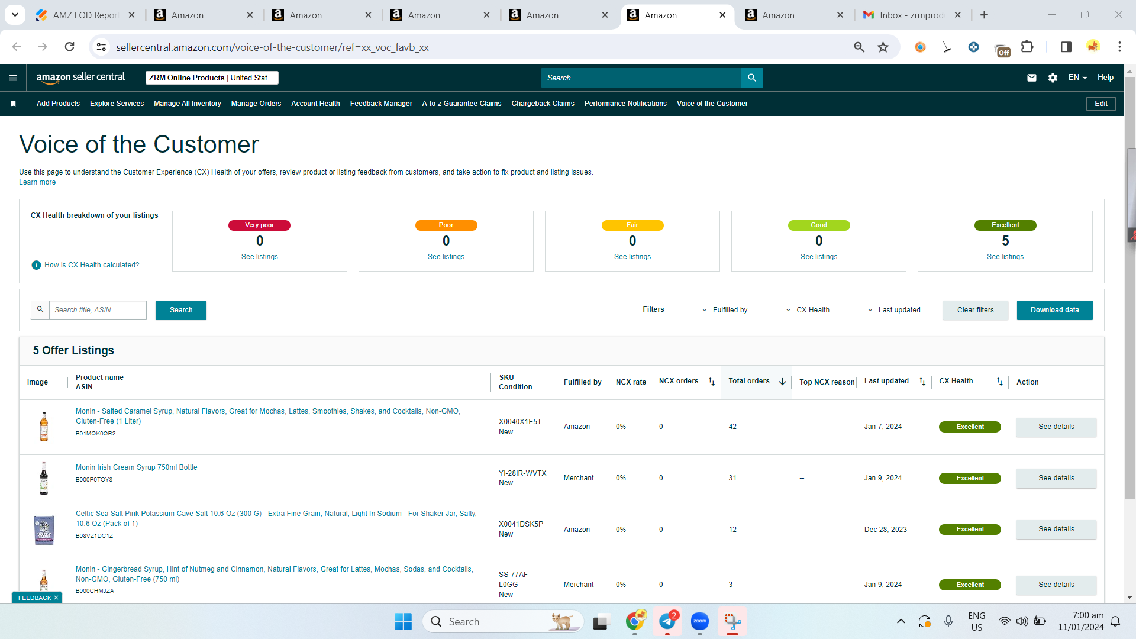
Task: Open the messages envelope icon
Action: [1032, 78]
